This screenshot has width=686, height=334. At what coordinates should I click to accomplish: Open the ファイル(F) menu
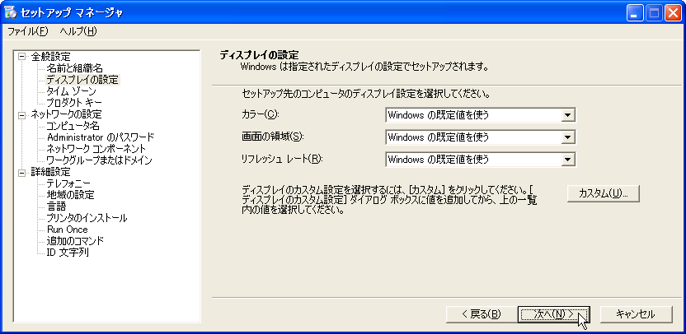pyautogui.click(x=27, y=31)
